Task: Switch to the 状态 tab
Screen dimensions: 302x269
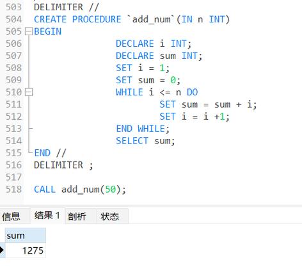Action: 110,216
